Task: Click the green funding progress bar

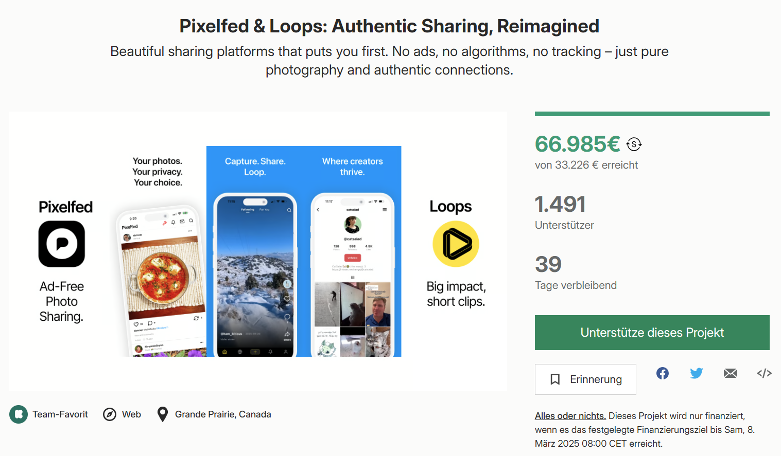Action: click(652, 114)
